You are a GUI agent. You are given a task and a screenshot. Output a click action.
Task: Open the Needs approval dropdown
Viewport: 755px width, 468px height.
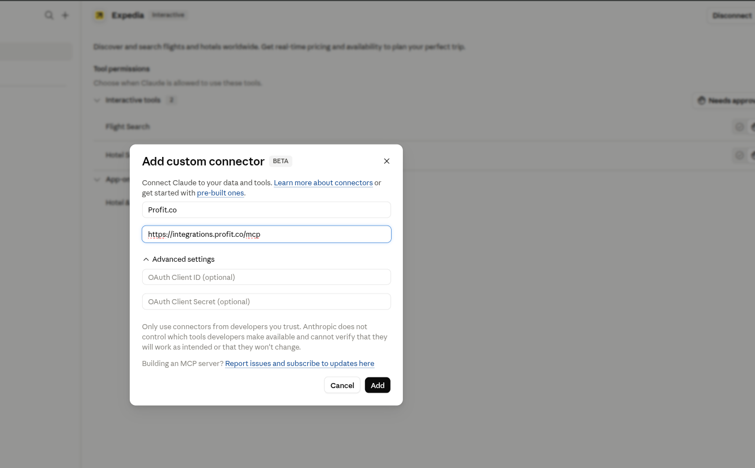[724, 101]
